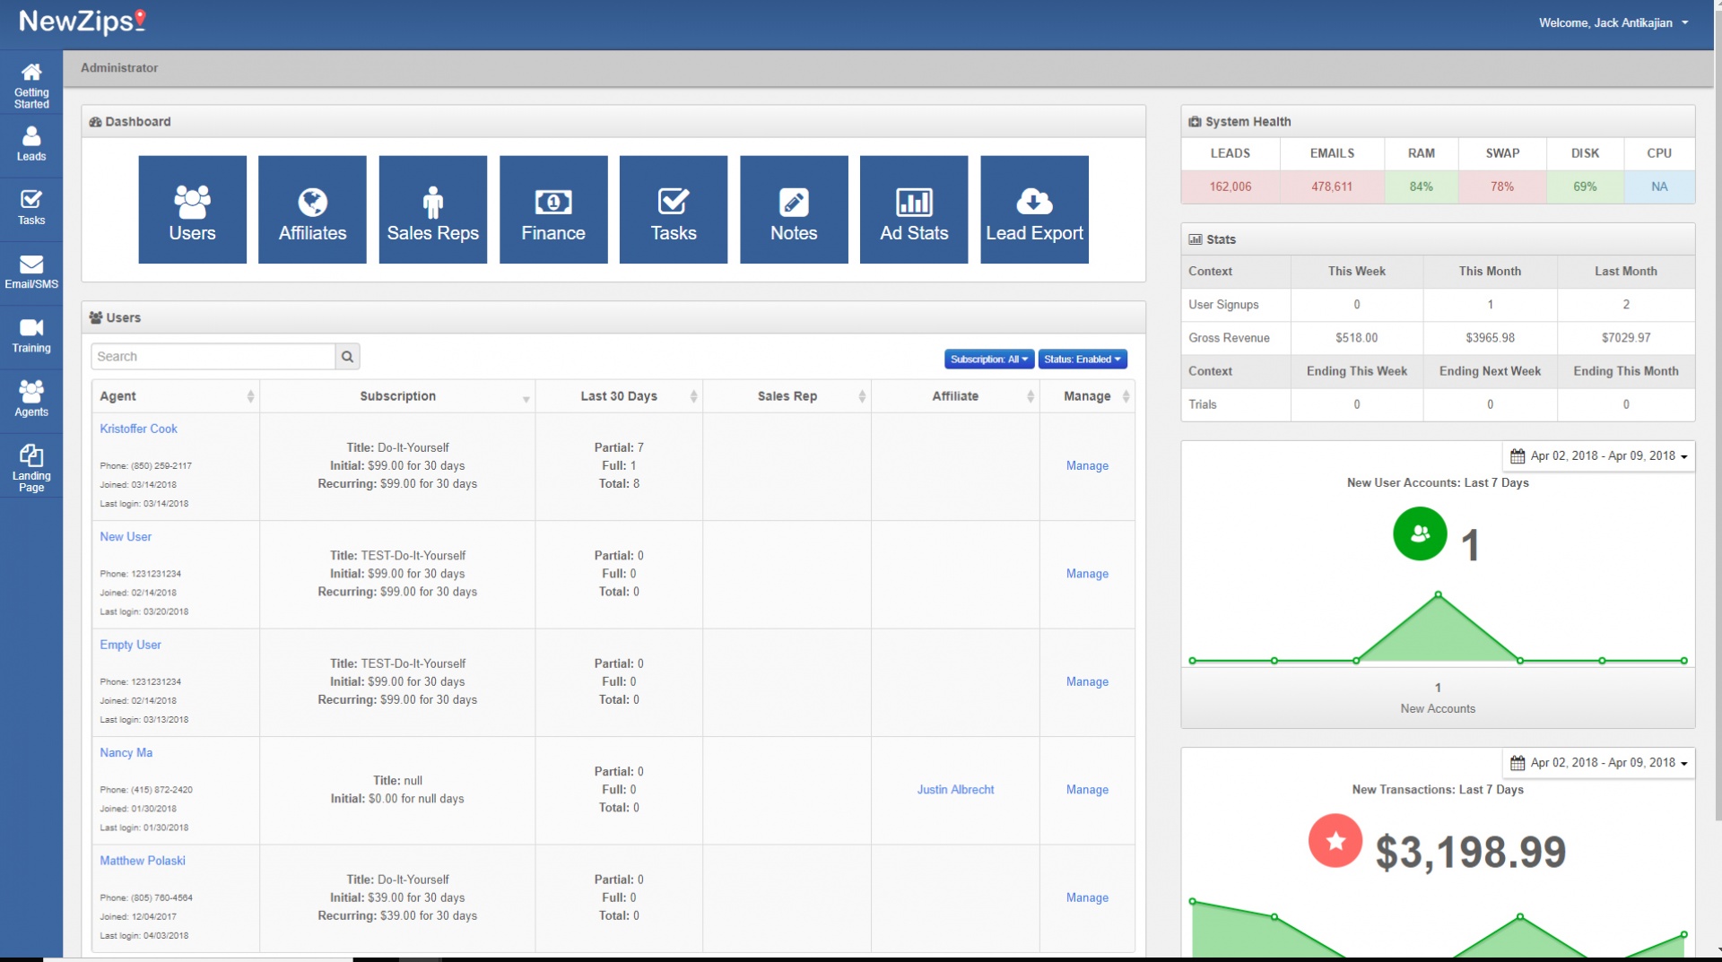Click the green new user accounts icon
Image resolution: width=1722 pixels, height=962 pixels.
pyautogui.click(x=1420, y=534)
